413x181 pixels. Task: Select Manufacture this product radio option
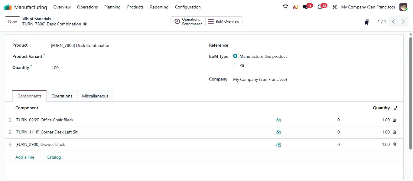point(235,56)
